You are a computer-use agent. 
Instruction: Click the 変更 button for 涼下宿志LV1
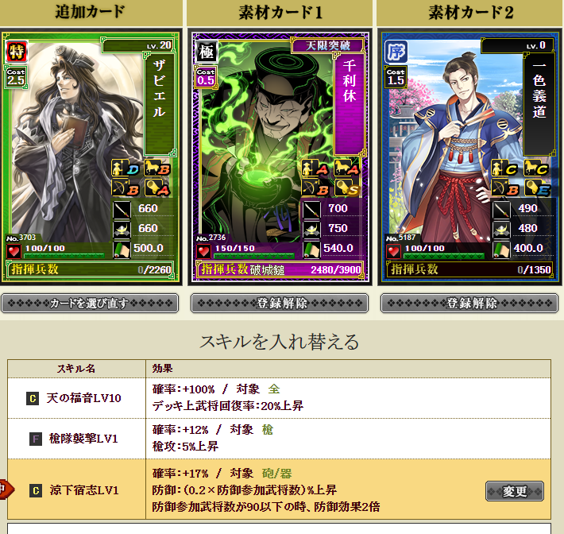[x=515, y=491]
